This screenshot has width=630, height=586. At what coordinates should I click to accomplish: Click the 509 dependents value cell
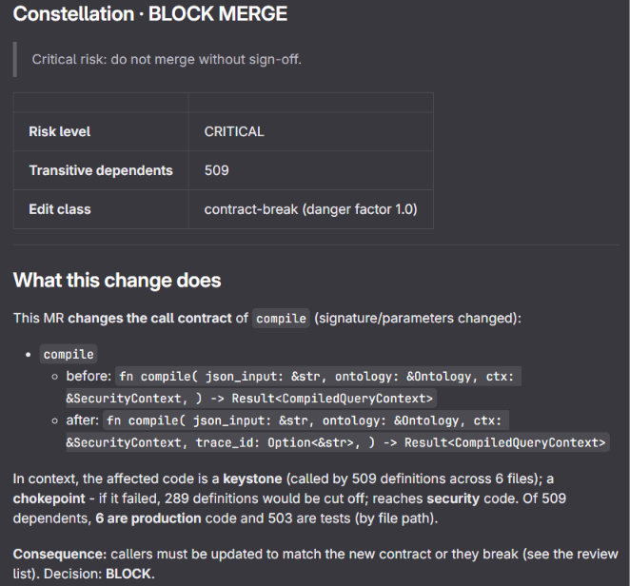(310, 170)
